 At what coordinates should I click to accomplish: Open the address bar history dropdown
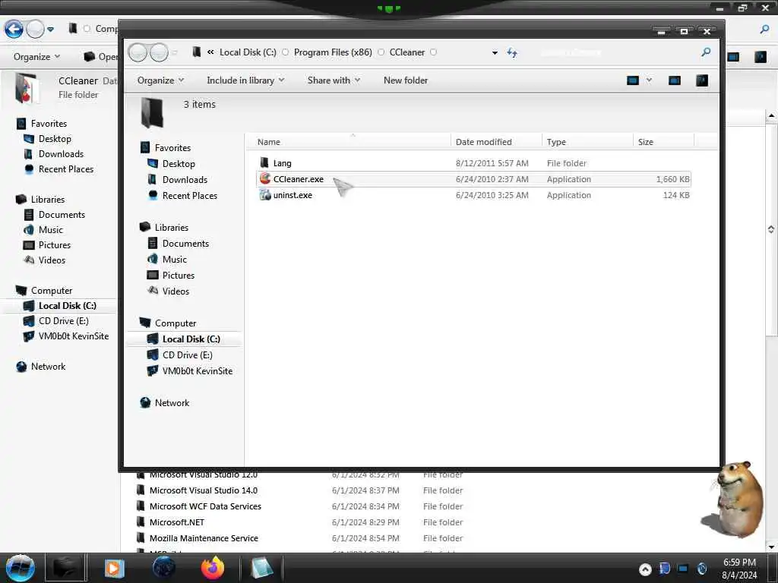click(495, 52)
